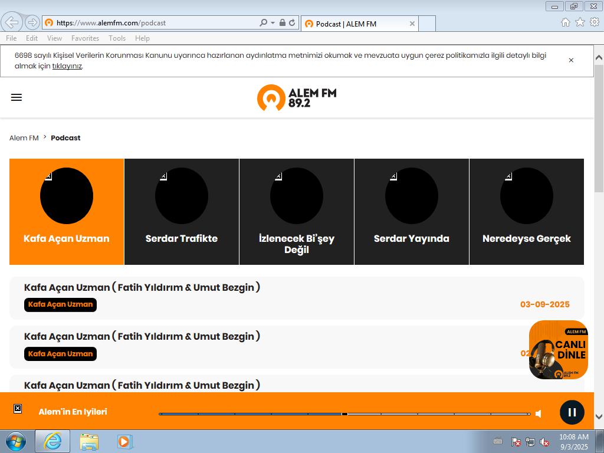Viewport: 604px width, 453px height.
Task: Open the Tools menu
Action: tap(117, 38)
